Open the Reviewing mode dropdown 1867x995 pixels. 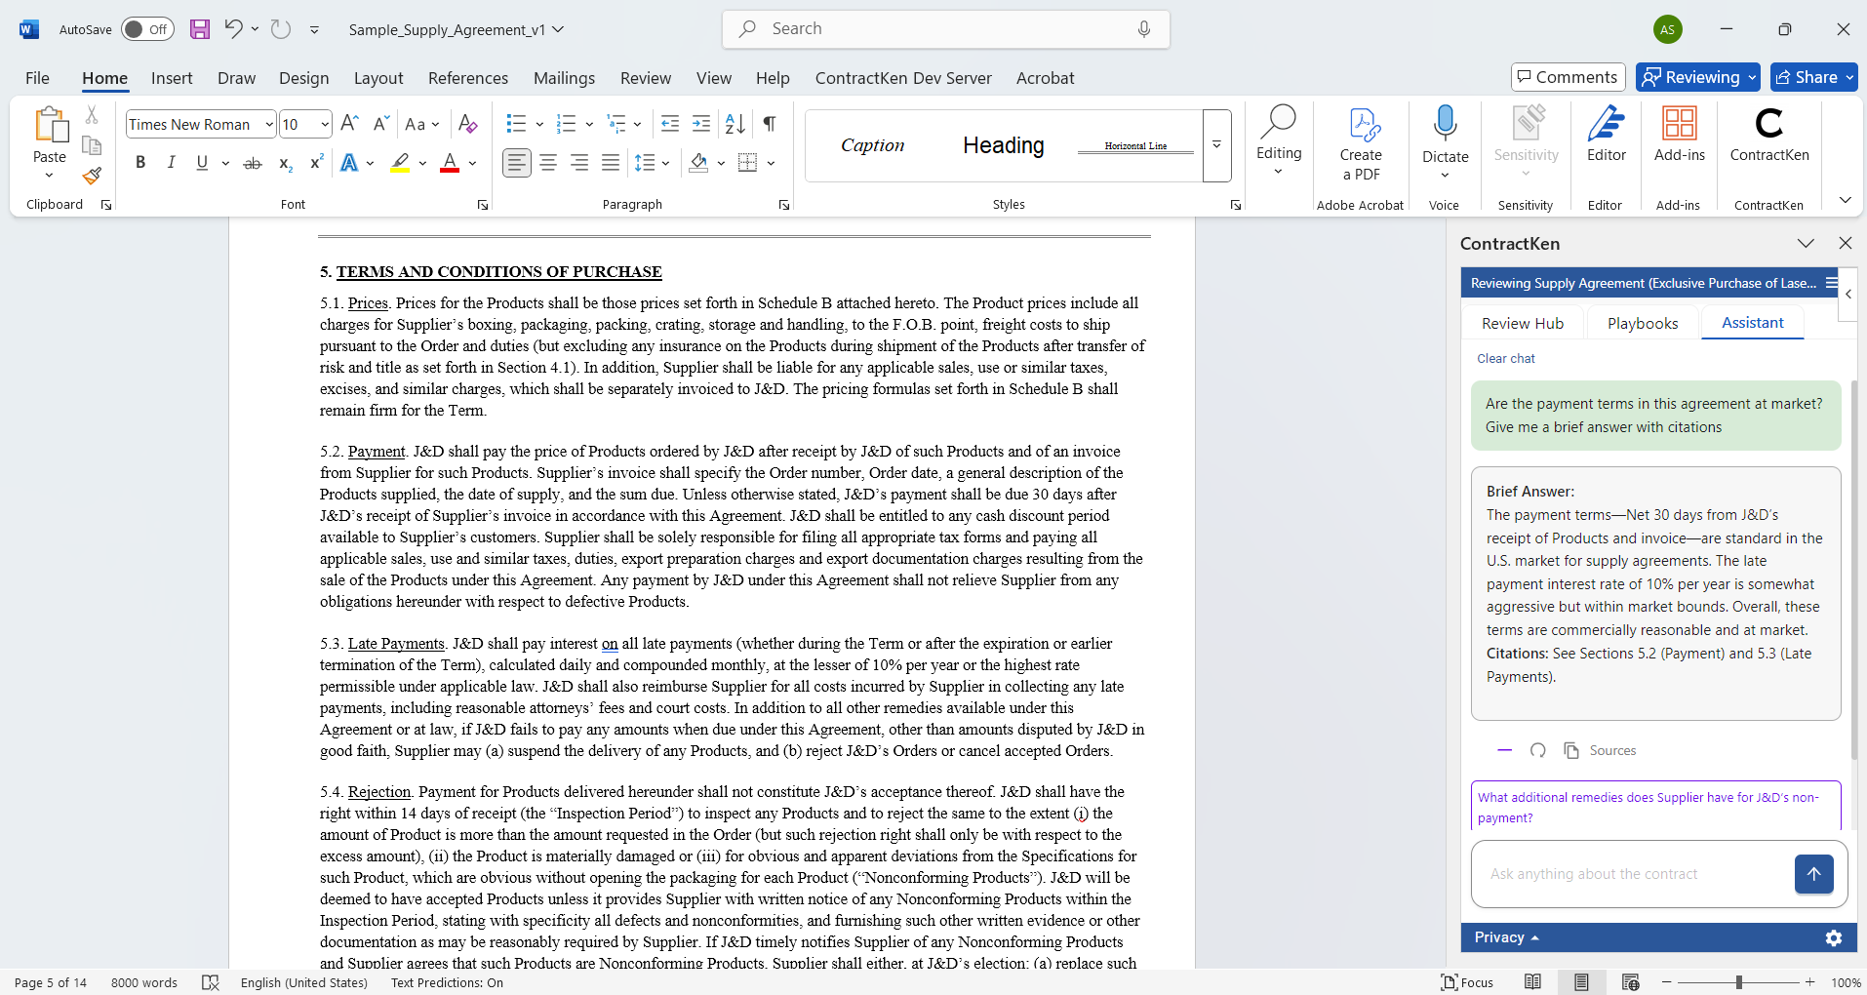click(x=1698, y=77)
